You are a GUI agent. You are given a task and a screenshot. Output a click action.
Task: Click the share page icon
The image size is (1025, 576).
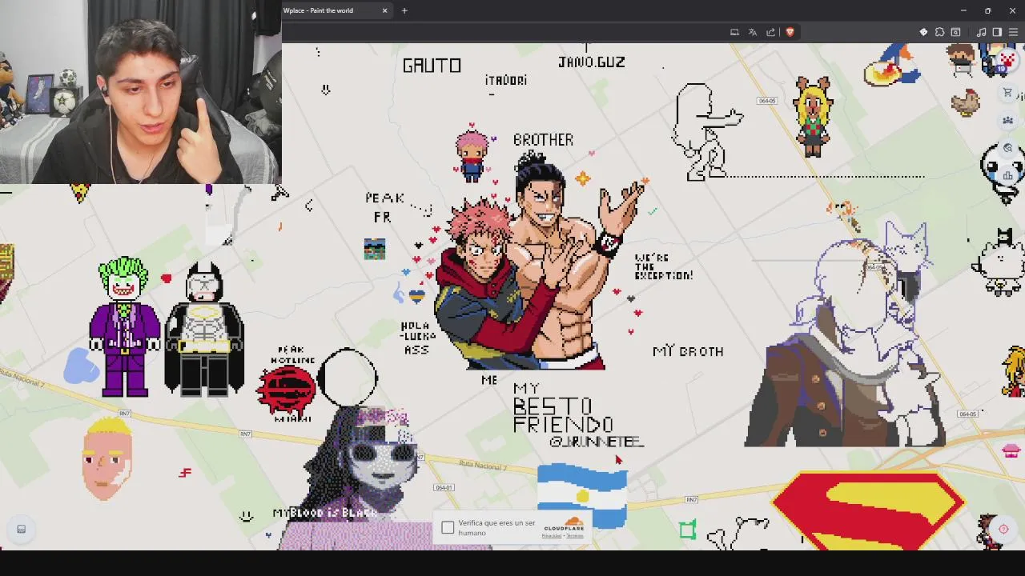(771, 32)
